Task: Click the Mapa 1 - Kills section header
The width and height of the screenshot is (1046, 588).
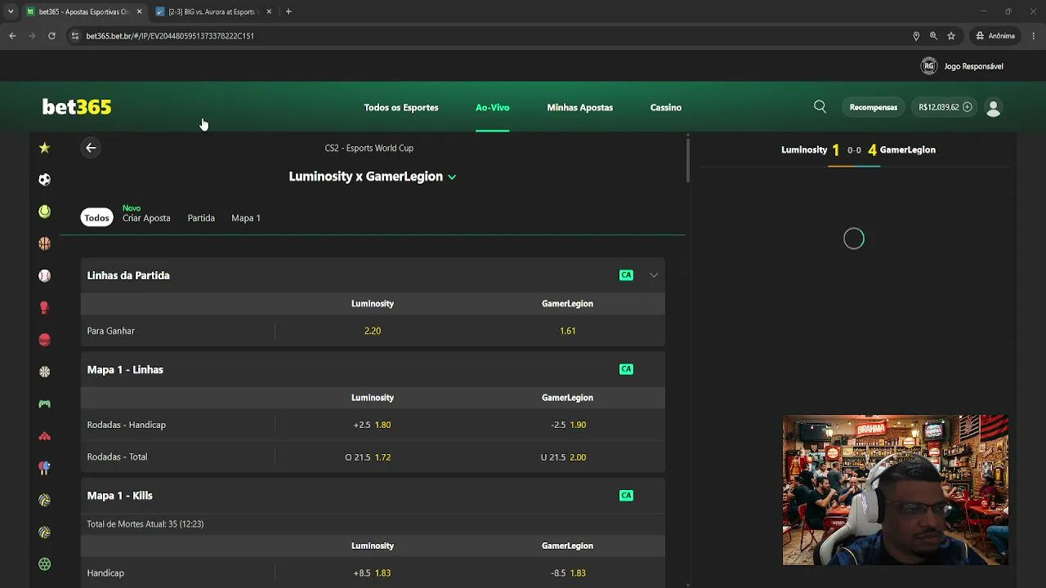Action: 373,496
